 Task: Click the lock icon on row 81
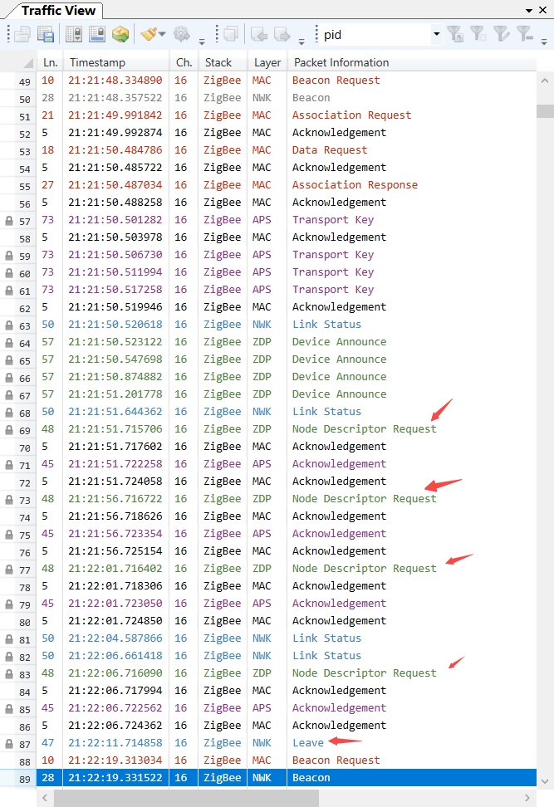click(x=9, y=640)
